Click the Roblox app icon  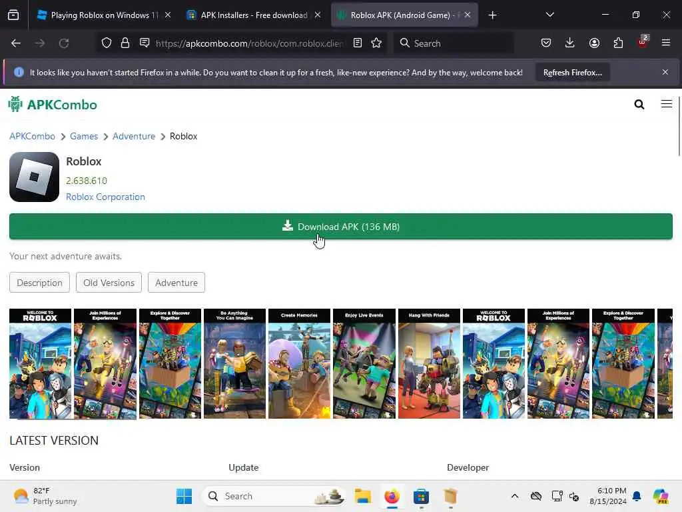[35, 177]
